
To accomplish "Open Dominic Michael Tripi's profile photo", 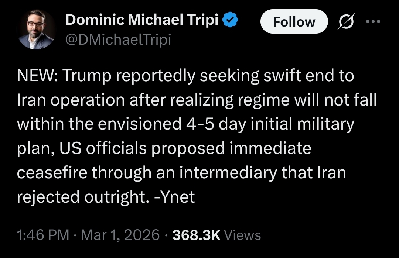I will click(x=36, y=30).
